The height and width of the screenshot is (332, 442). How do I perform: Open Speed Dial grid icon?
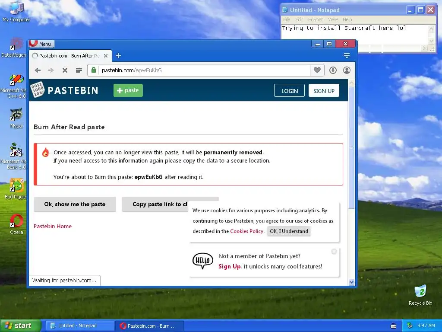tap(79, 70)
